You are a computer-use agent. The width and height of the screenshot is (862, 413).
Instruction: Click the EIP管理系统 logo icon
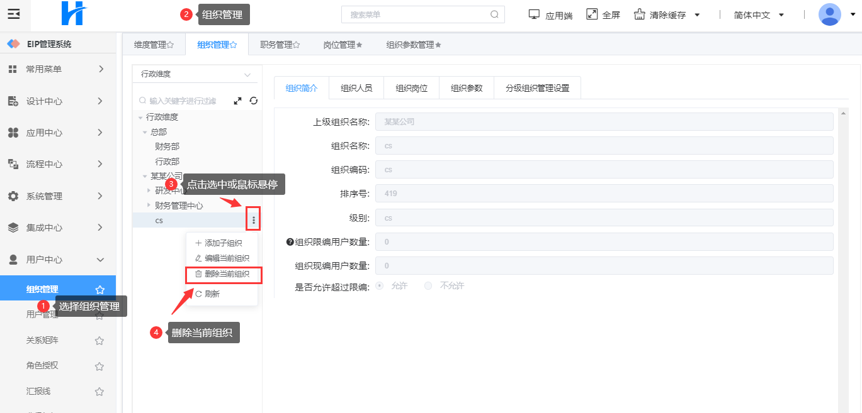[13, 44]
